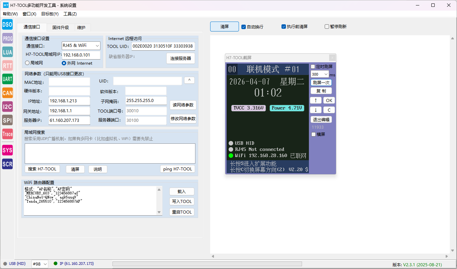457x269 pixels.
Task: Switch to the 固件升级 tab
Action: click(x=60, y=28)
